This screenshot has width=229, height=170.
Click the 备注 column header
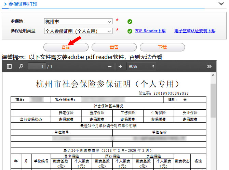pyautogui.click(x=198, y=161)
